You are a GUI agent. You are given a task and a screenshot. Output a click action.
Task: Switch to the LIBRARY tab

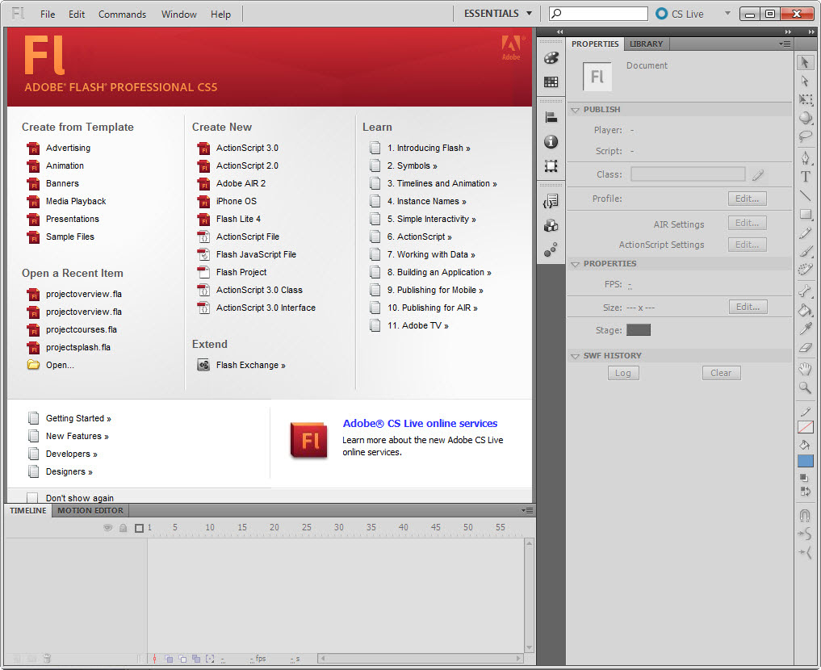(x=646, y=44)
